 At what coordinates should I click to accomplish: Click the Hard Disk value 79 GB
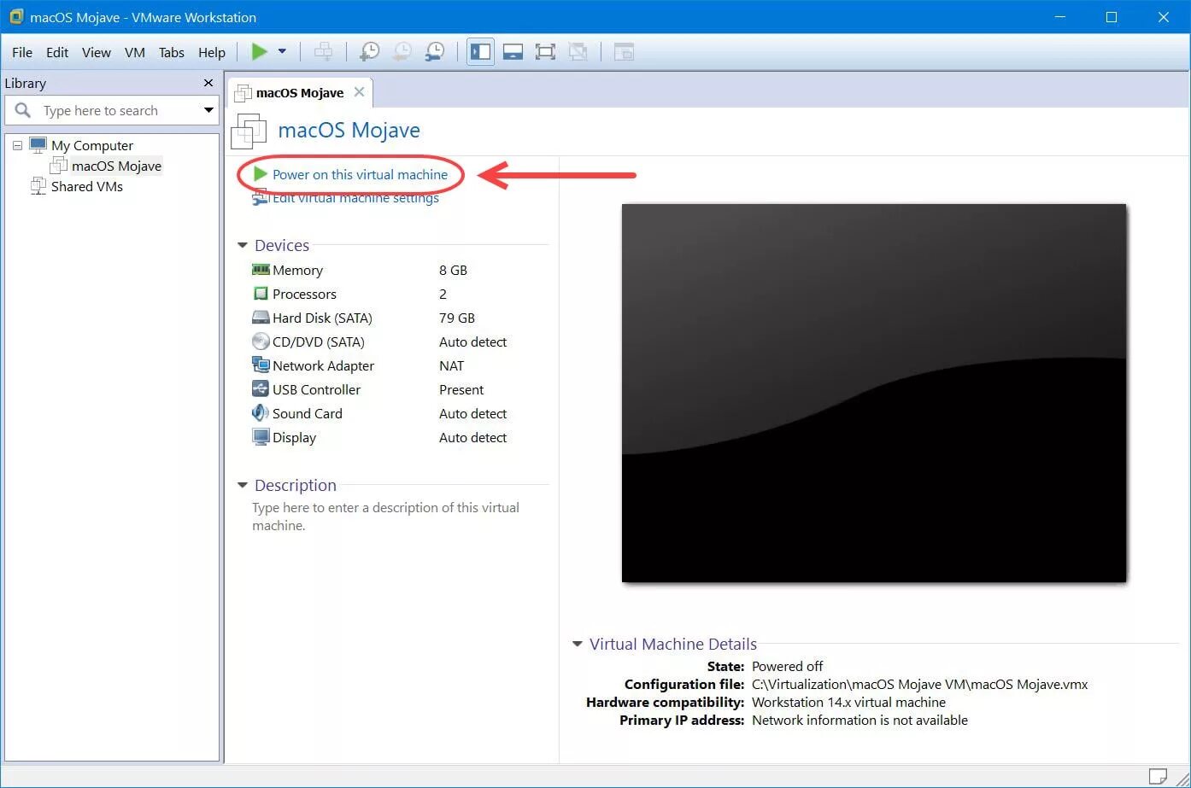tap(457, 318)
